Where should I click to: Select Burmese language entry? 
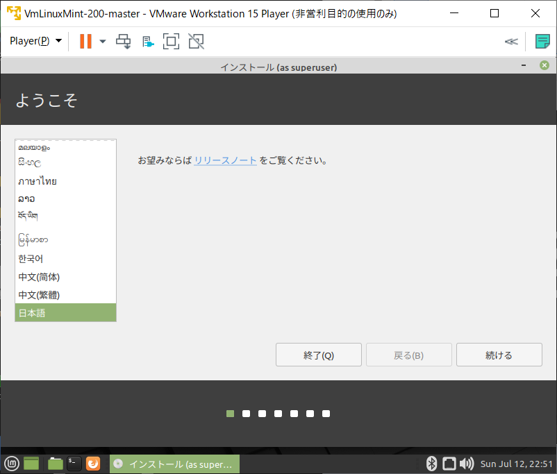point(65,240)
